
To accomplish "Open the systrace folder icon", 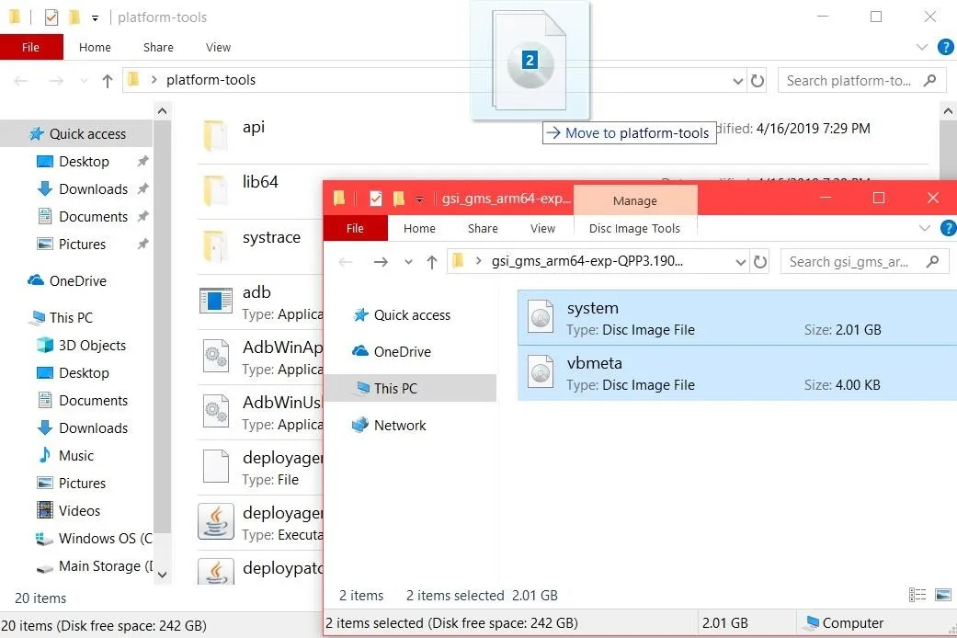I will [215, 245].
